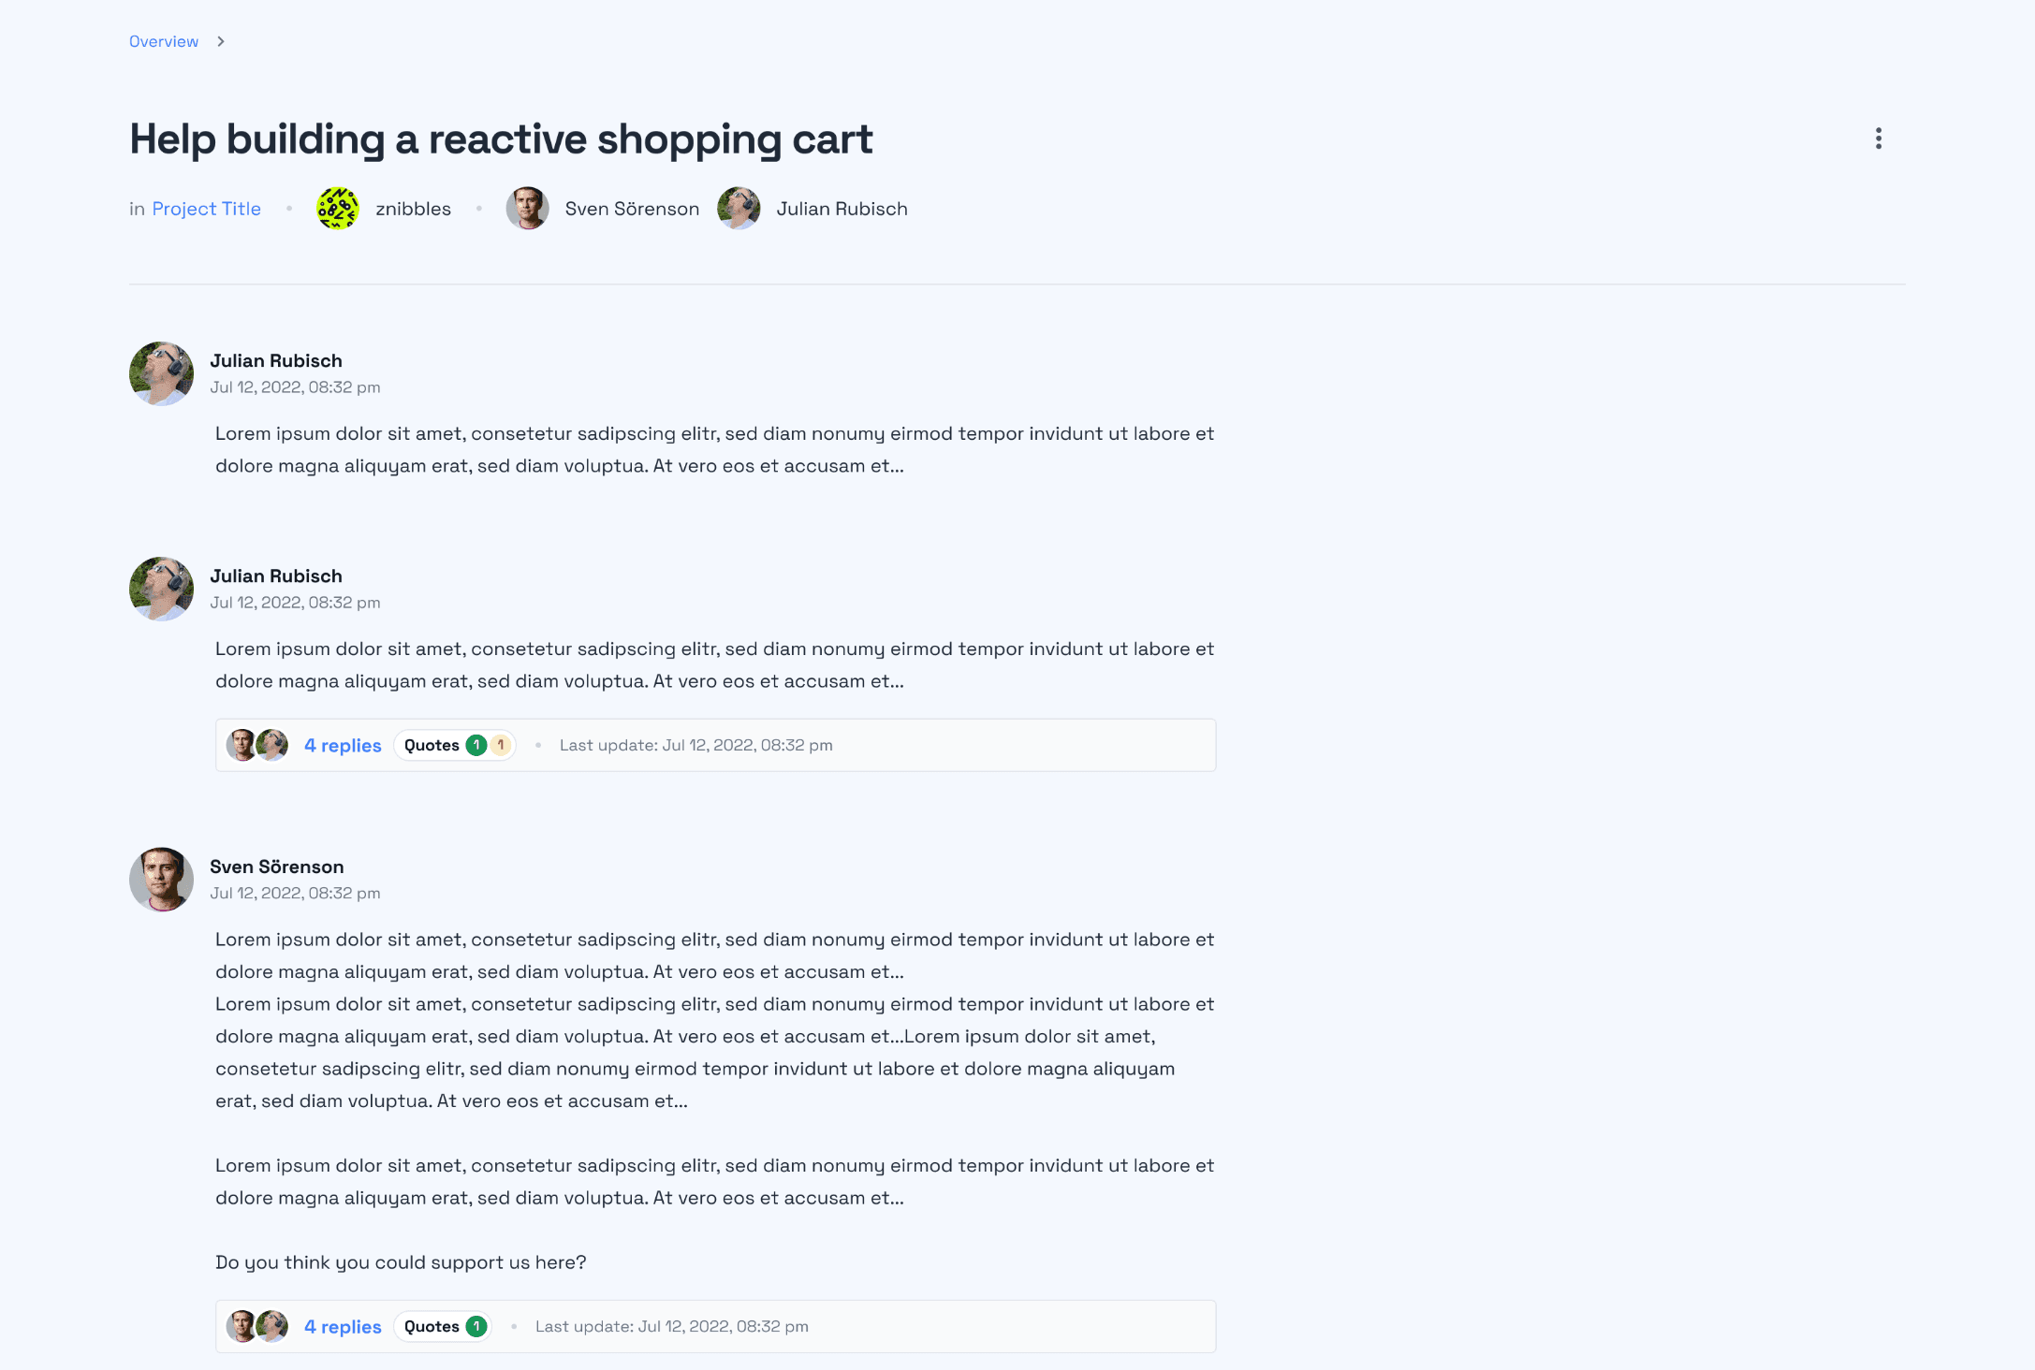Open the three-dot options menu
2035x1370 pixels.
(x=1878, y=138)
